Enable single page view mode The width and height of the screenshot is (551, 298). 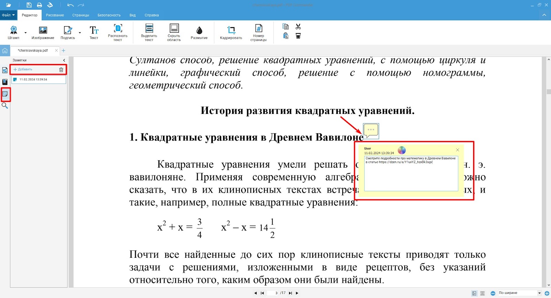click(x=474, y=293)
